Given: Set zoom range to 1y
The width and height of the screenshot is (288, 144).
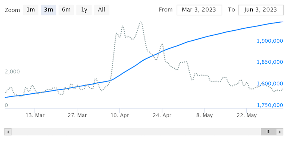Looking at the screenshot, I should click(84, 10).
